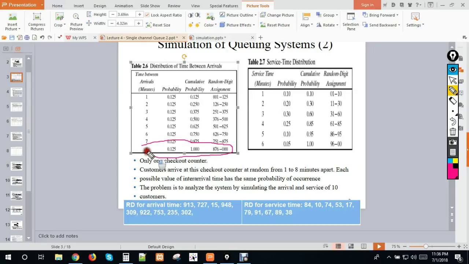Open Picture Effects dropdown
This screenshot has height=264, width=469.
click(x=238, y=25)
